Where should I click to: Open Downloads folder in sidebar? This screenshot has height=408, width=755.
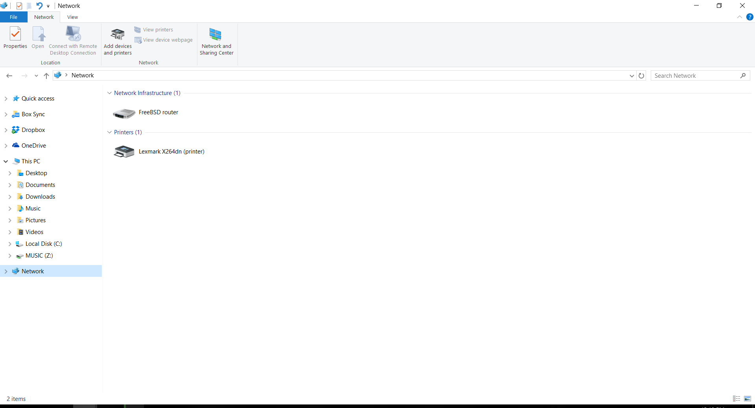[40, 197]
